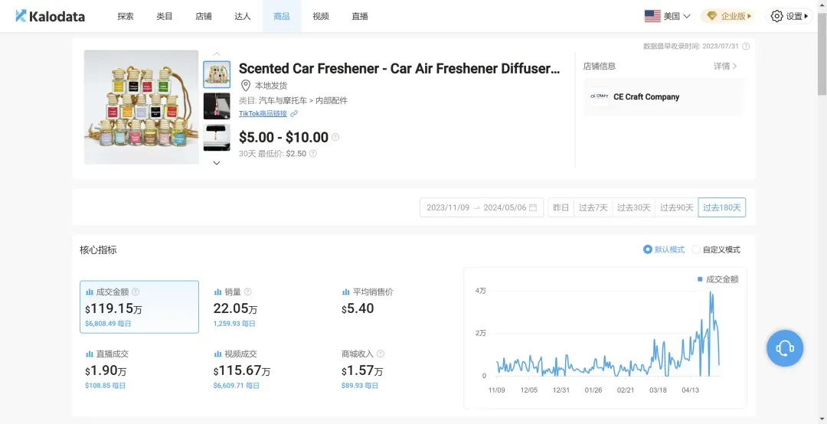Click the help icon beside 成交金额
The width and height of the screenshot is (827, 424).
[136, 292]
